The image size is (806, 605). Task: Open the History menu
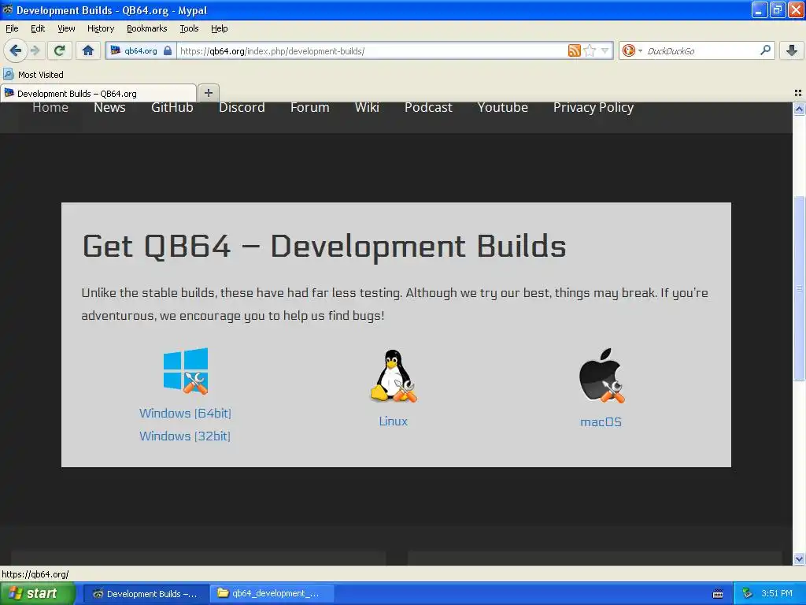pos(100,28)
